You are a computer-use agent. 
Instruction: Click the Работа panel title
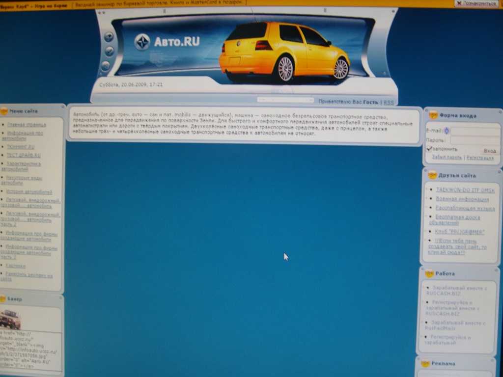[445, 273]
